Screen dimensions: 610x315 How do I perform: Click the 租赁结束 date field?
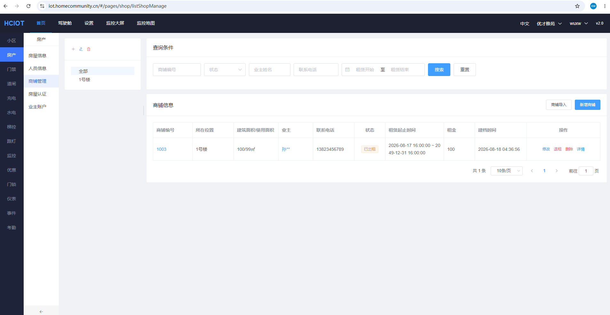400,70
